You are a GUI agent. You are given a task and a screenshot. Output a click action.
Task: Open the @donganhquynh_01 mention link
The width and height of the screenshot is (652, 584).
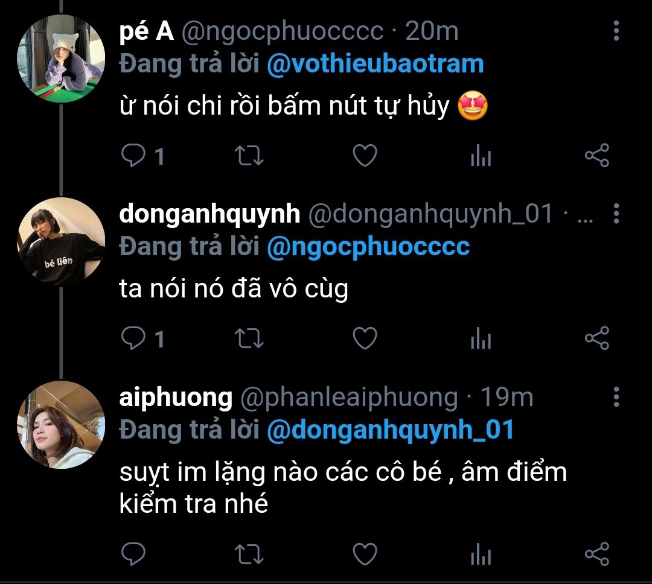point(390,430)
